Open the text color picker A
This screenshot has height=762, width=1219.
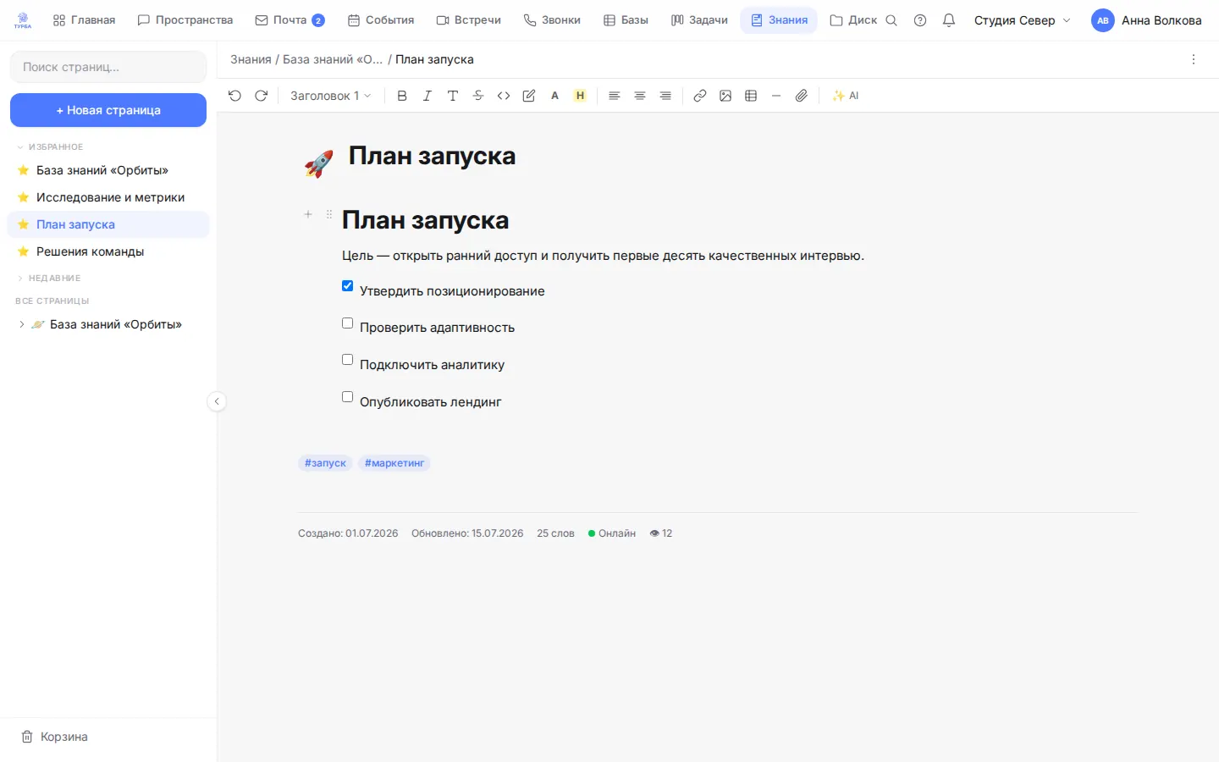point(554,96)
